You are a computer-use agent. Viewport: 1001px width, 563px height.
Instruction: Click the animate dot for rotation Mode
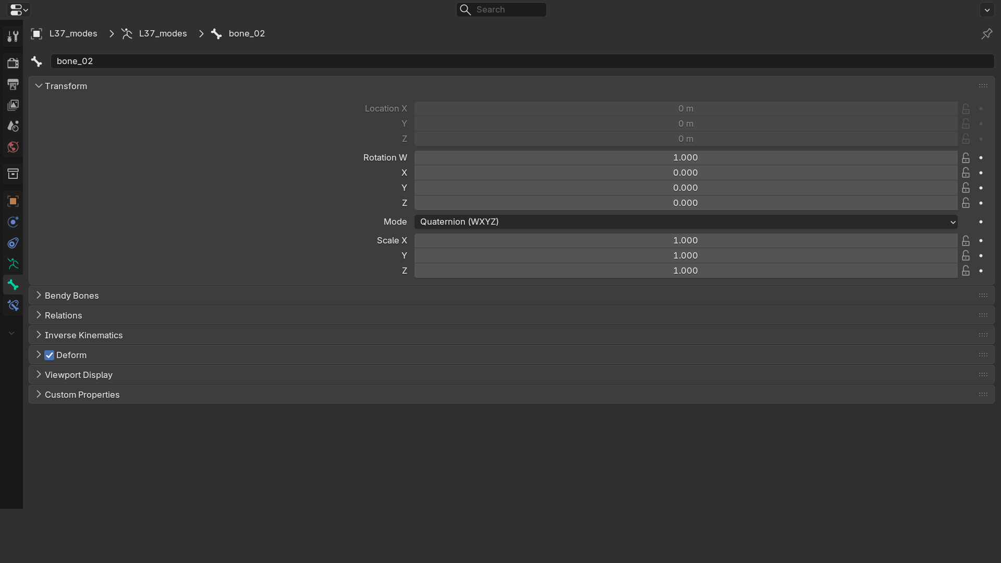981,222
